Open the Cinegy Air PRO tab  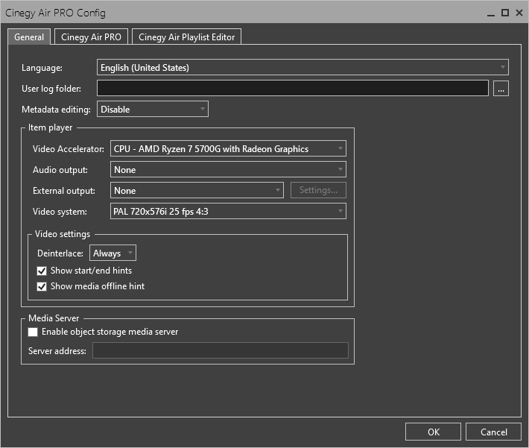pyautogui.click(x=91, y=37)
